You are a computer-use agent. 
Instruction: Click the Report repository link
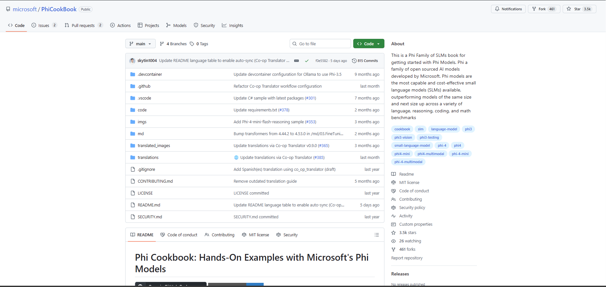pyautogui.click(x=407, y=258)
